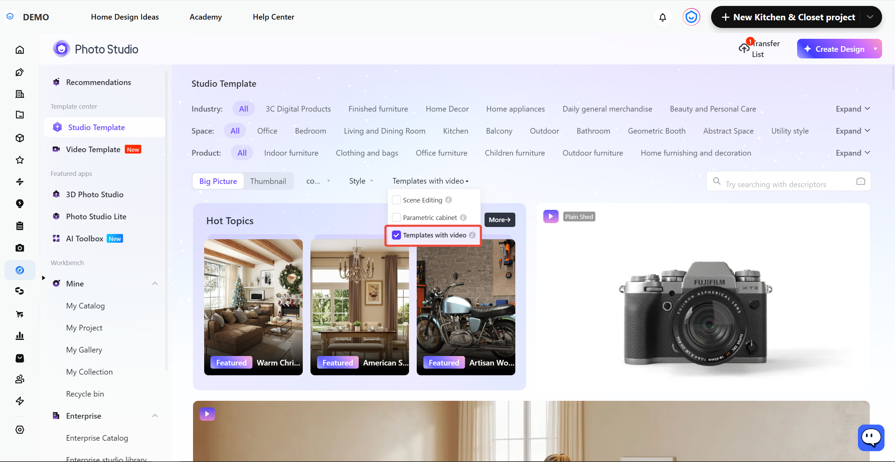Uncheck the Templates with video checkbox

396,235
